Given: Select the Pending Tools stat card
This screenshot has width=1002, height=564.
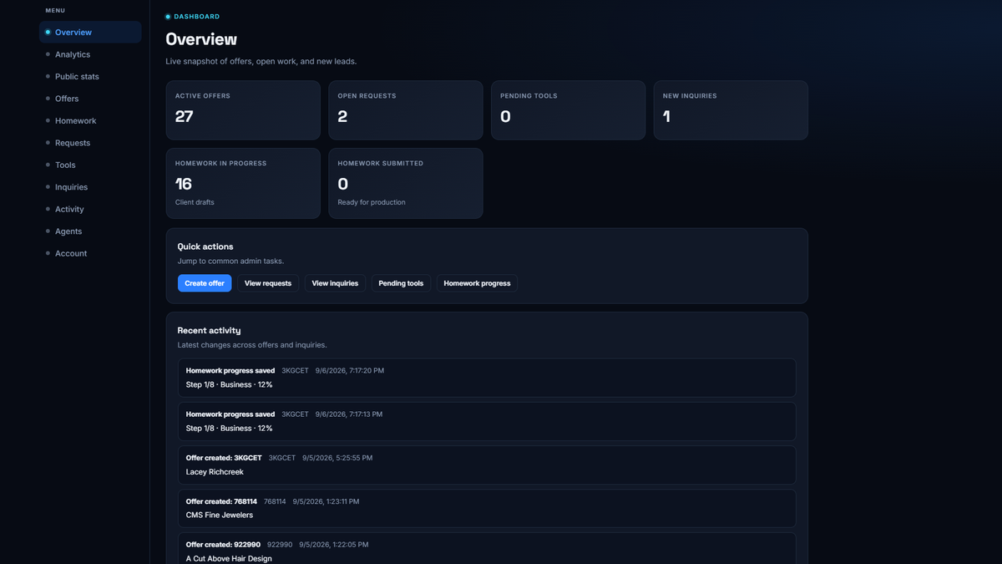Looking at the screenshot, I should pyautogui.click(x=568, y=110).
